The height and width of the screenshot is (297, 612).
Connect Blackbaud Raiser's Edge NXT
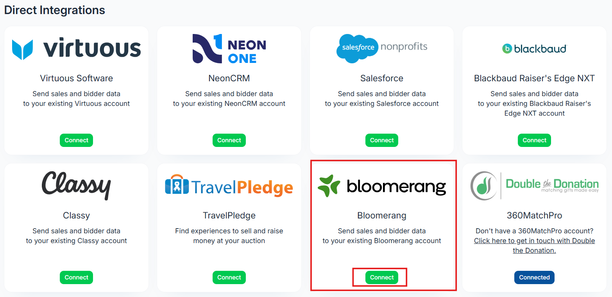pos(534,140)
